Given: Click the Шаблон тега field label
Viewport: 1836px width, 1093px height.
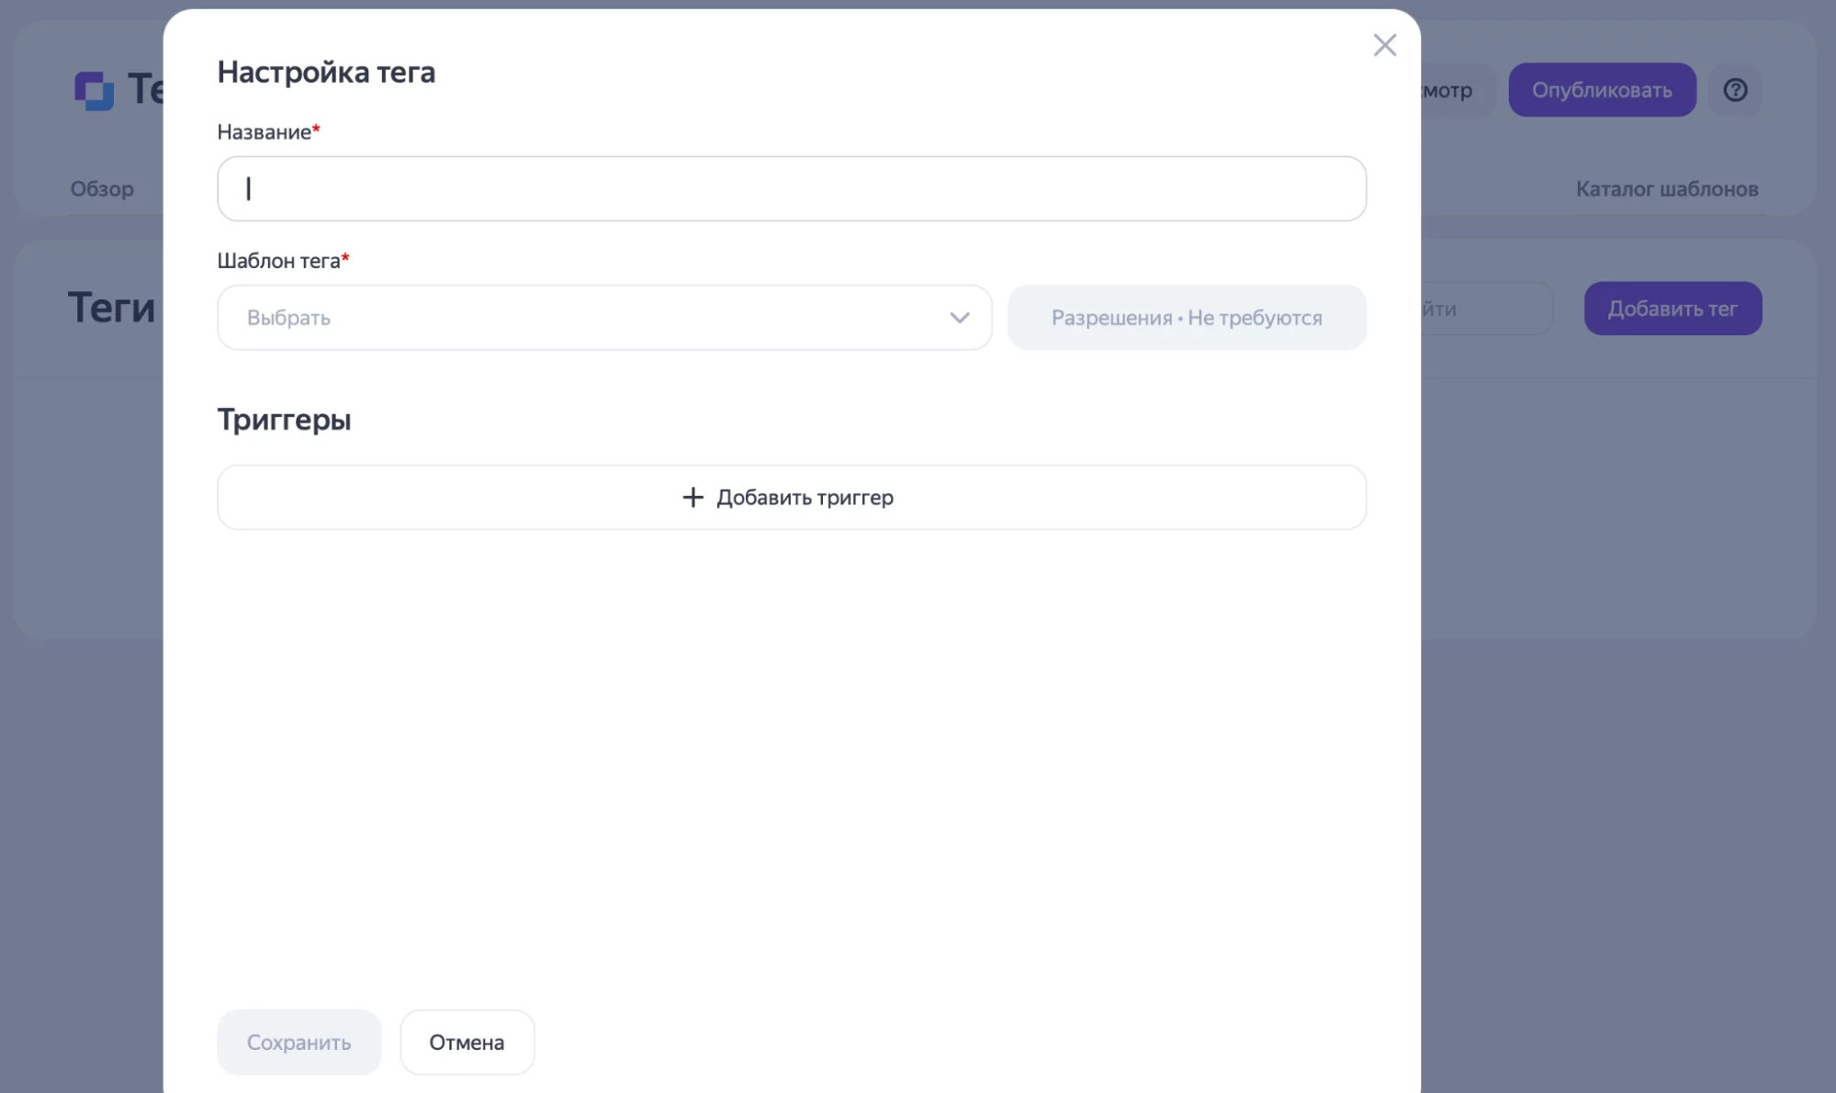Looking at the screenshot, I should click(x=278, y=261).
